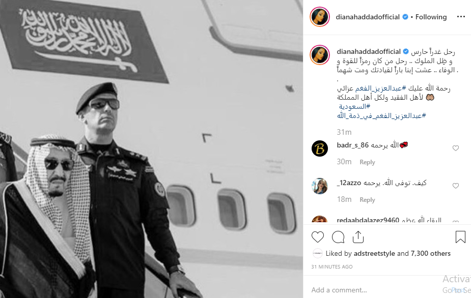Reply to badr_s_86's comment
Image resolution: width=471 pixels, height=298 pixels.
pos(367,162)
